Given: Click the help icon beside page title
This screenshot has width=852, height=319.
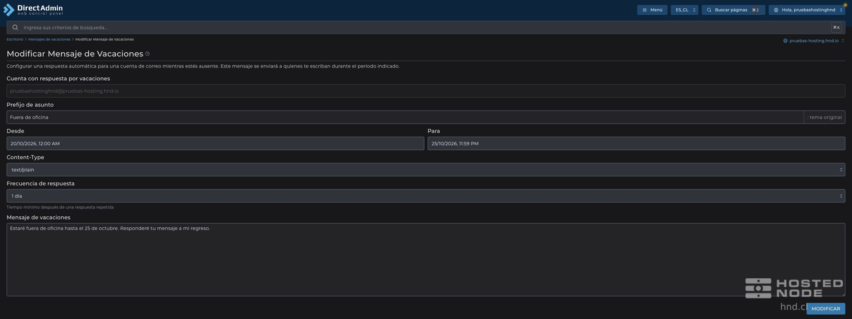Looking at the screenshot, I should click(147, 53).
